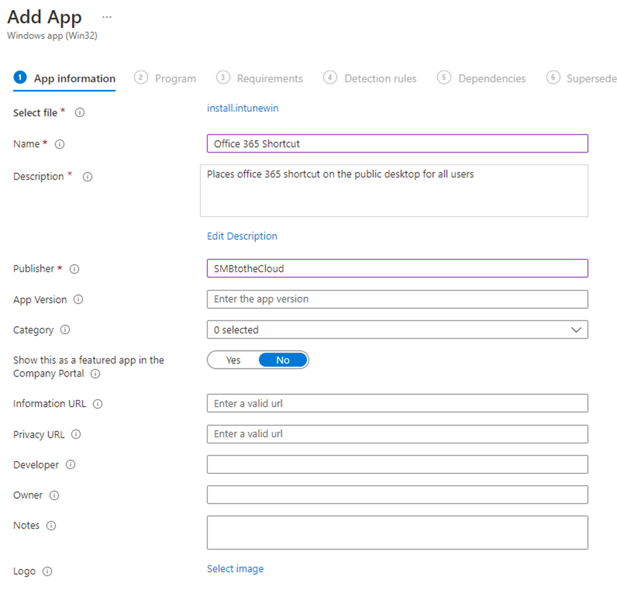
Task: Click info icon next to Publisher
Action: [x=74, y=269]
